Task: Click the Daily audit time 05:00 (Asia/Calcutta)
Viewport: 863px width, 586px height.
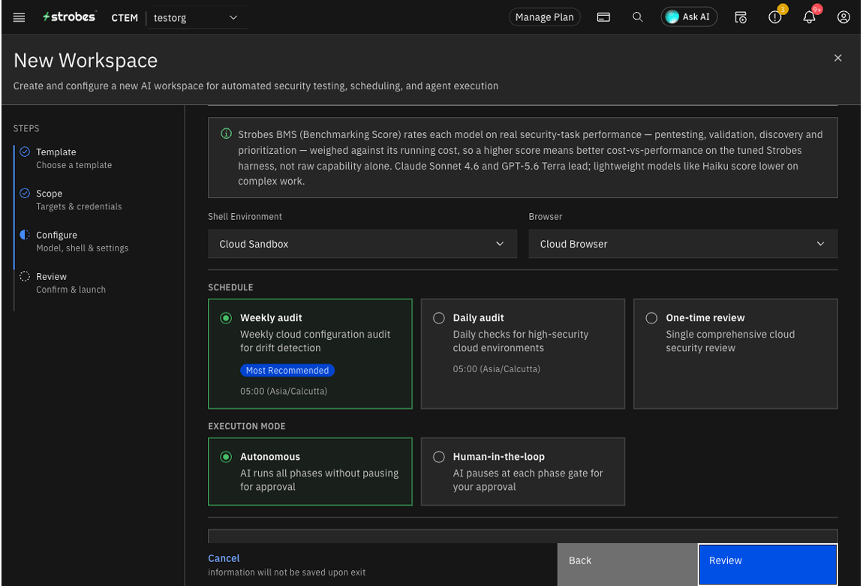Action: point(497,369)
